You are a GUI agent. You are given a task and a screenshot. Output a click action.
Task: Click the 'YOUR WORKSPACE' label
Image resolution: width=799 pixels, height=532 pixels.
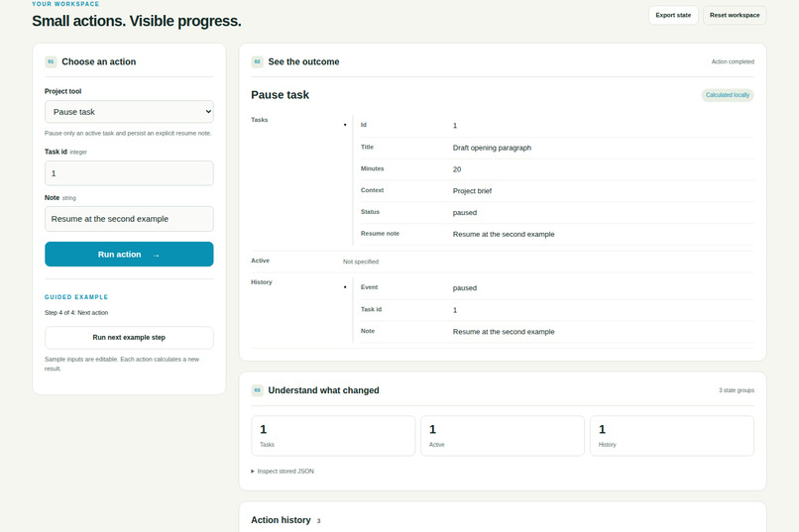pyautogui.click(x=65, y=4)
